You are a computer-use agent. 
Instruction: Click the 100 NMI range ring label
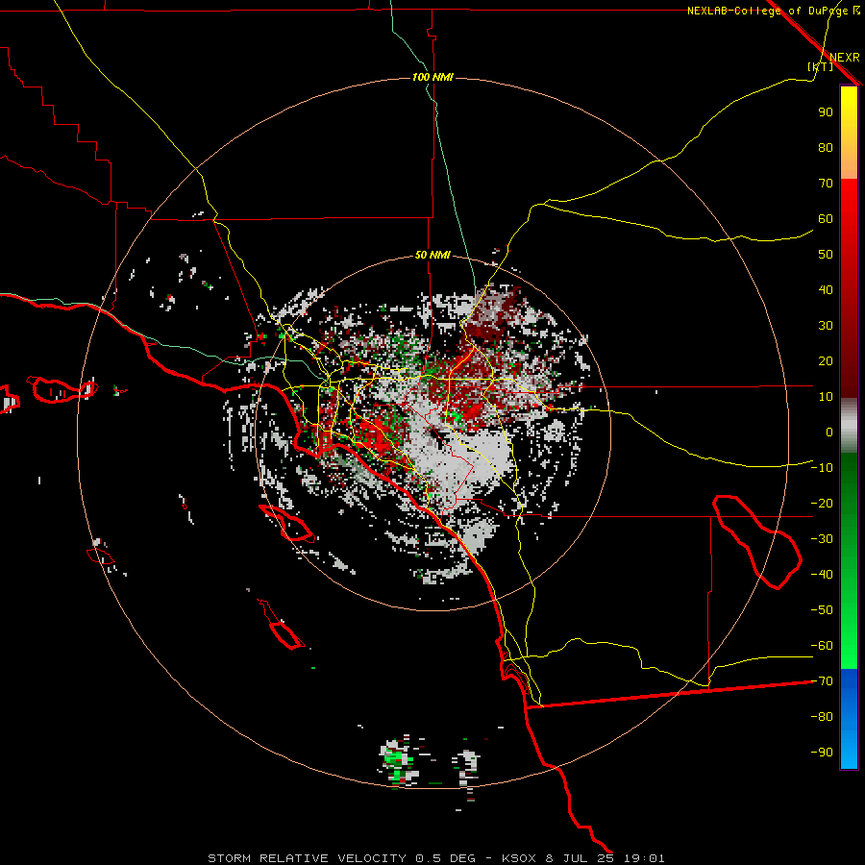(432, 77)
